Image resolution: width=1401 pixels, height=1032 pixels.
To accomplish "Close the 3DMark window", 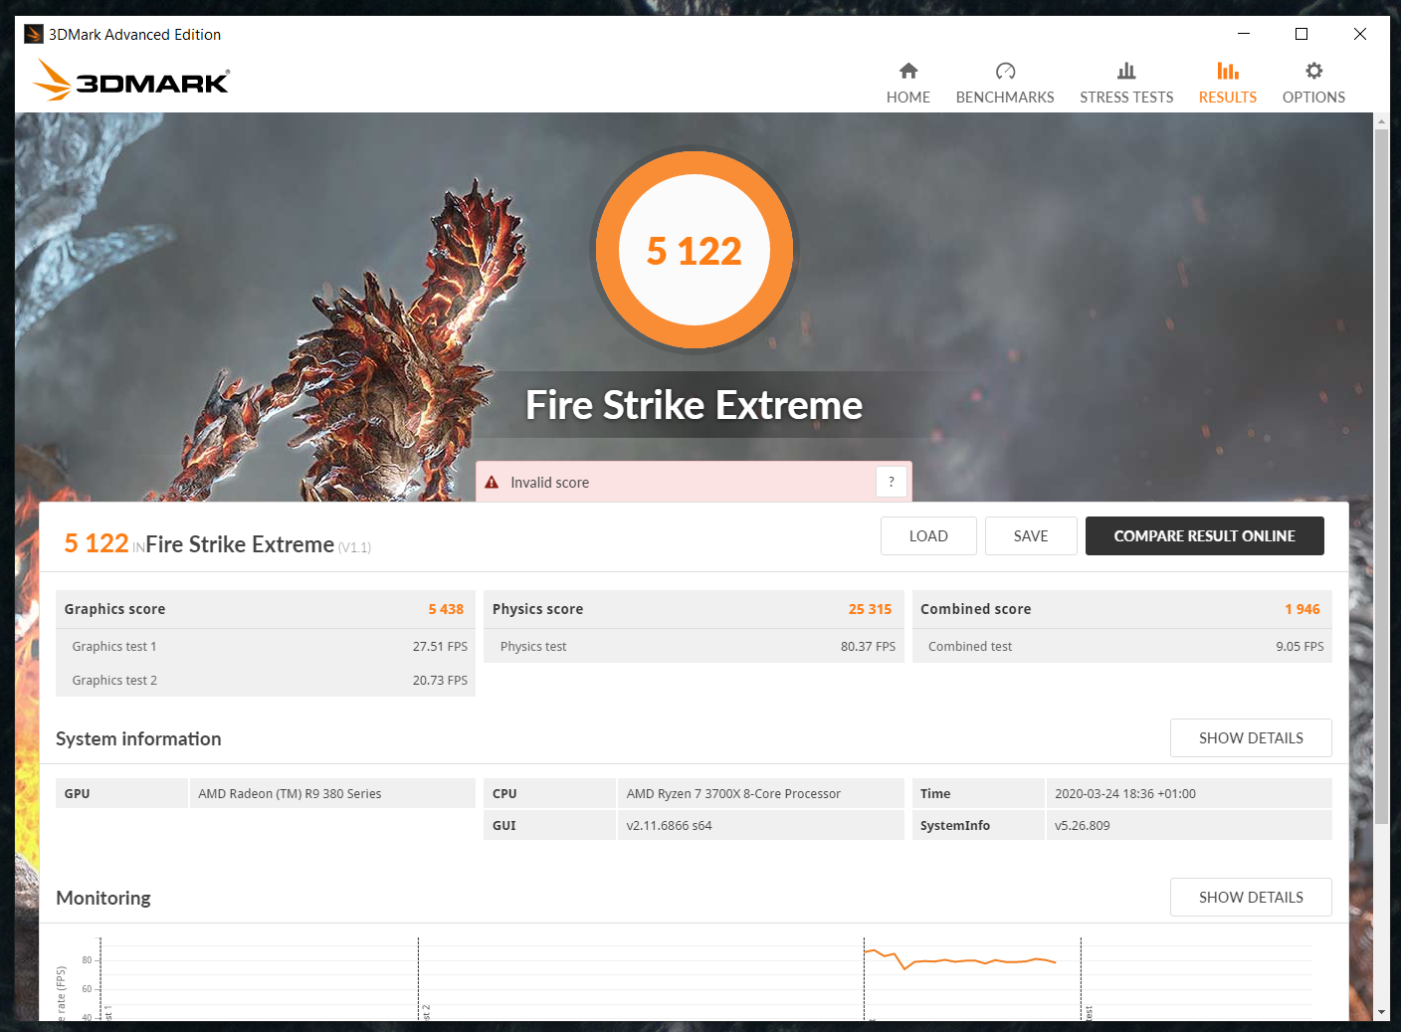I will pos(1359,34).
